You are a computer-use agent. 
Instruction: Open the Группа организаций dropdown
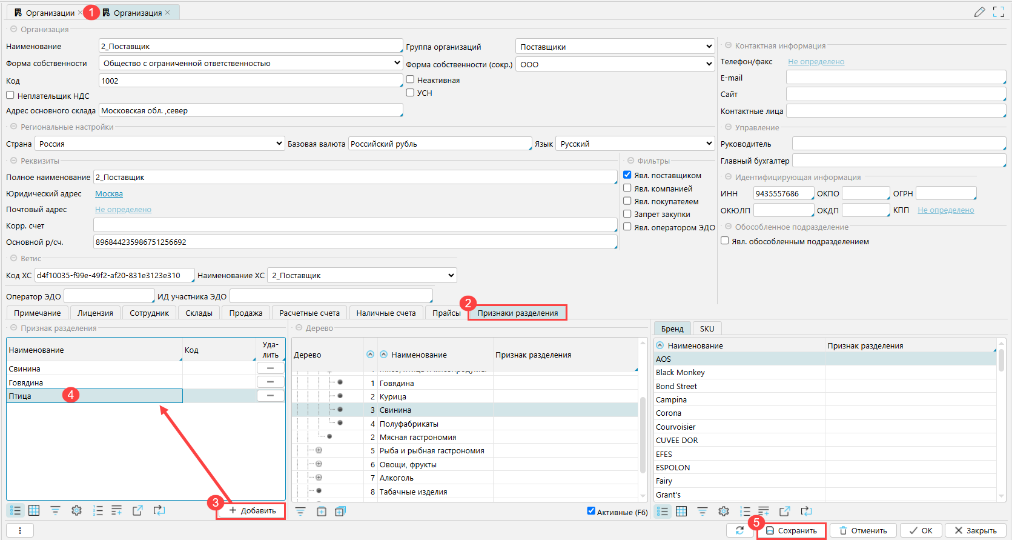[x=615, y=47]
